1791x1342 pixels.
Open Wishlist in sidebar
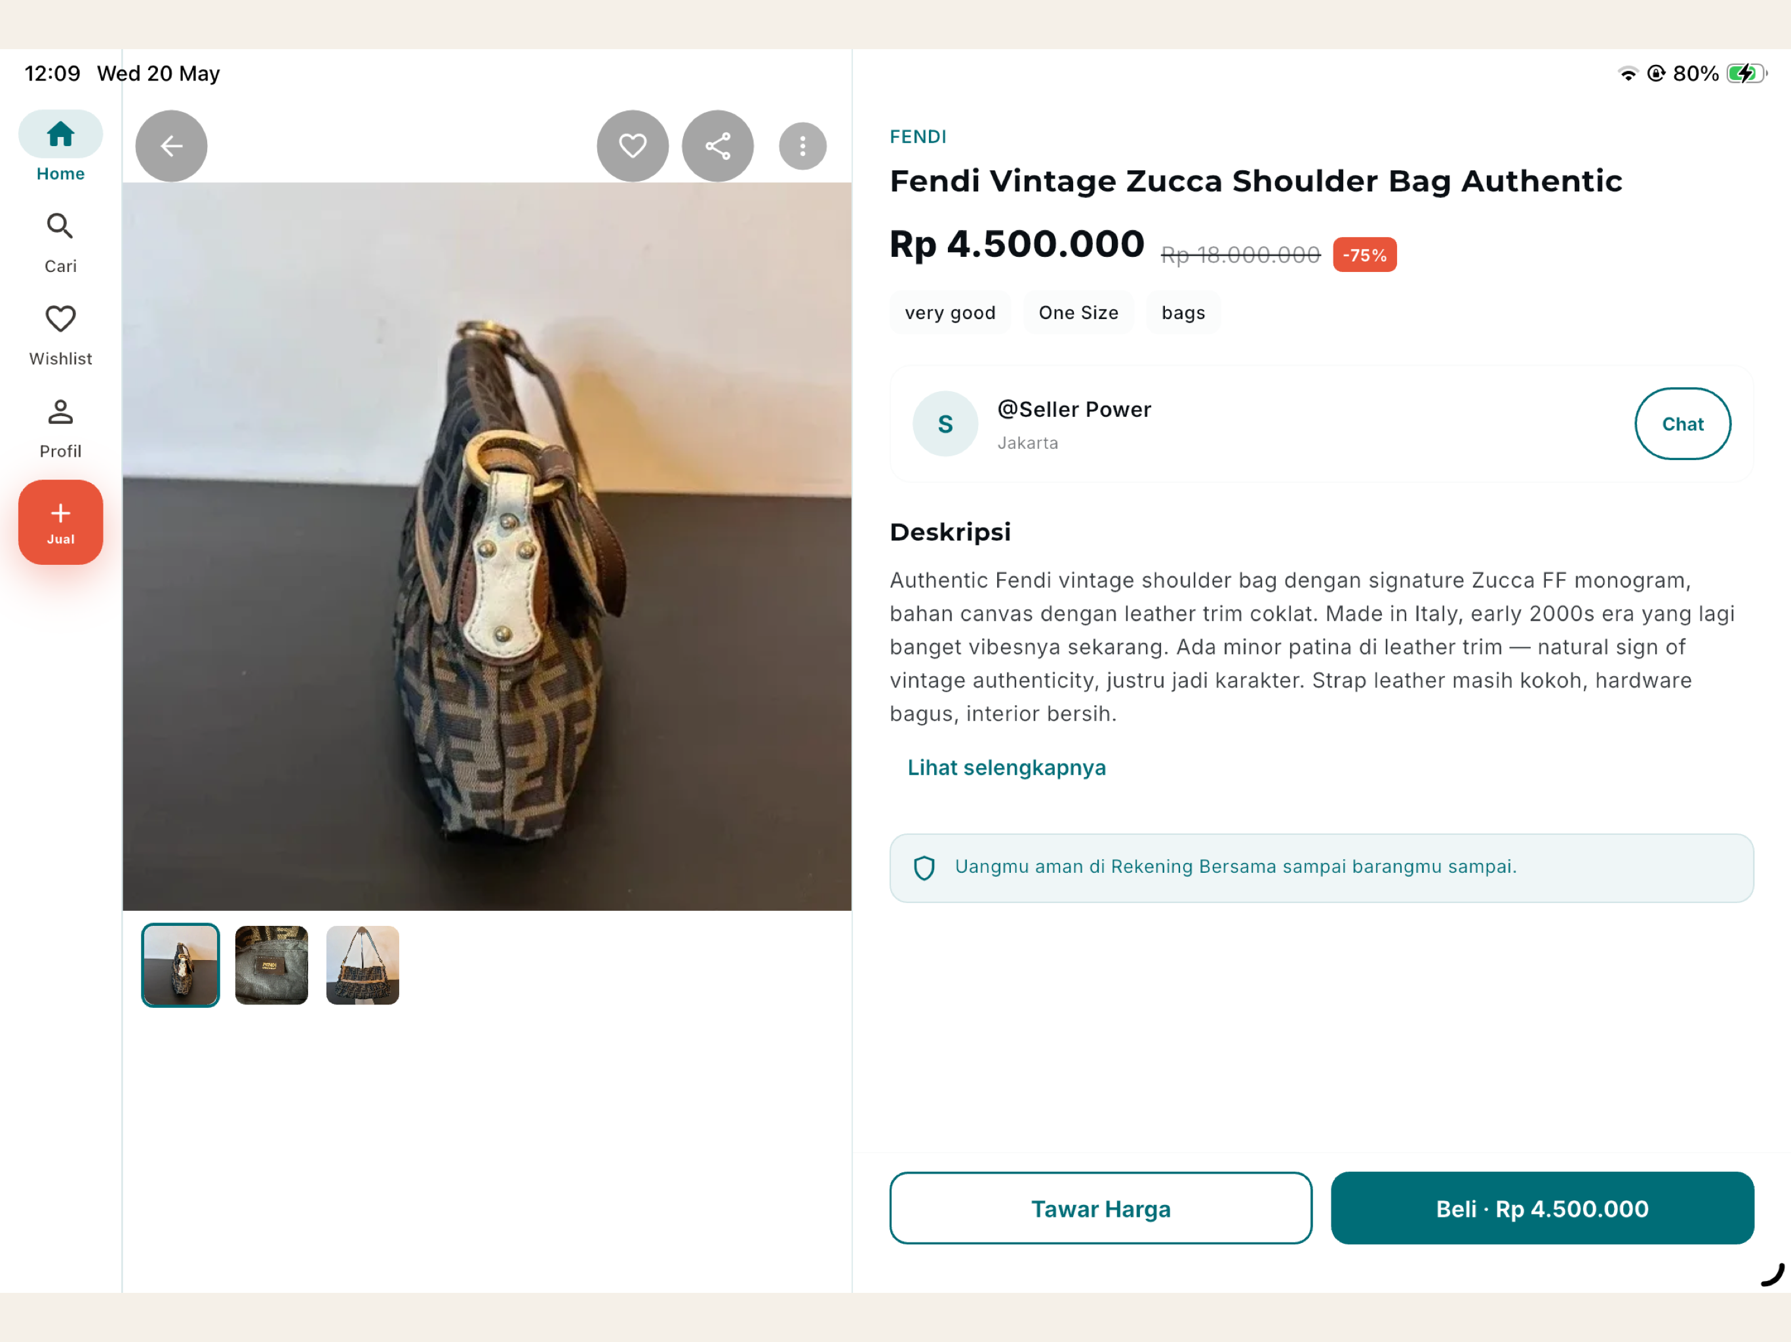point(61,335)
